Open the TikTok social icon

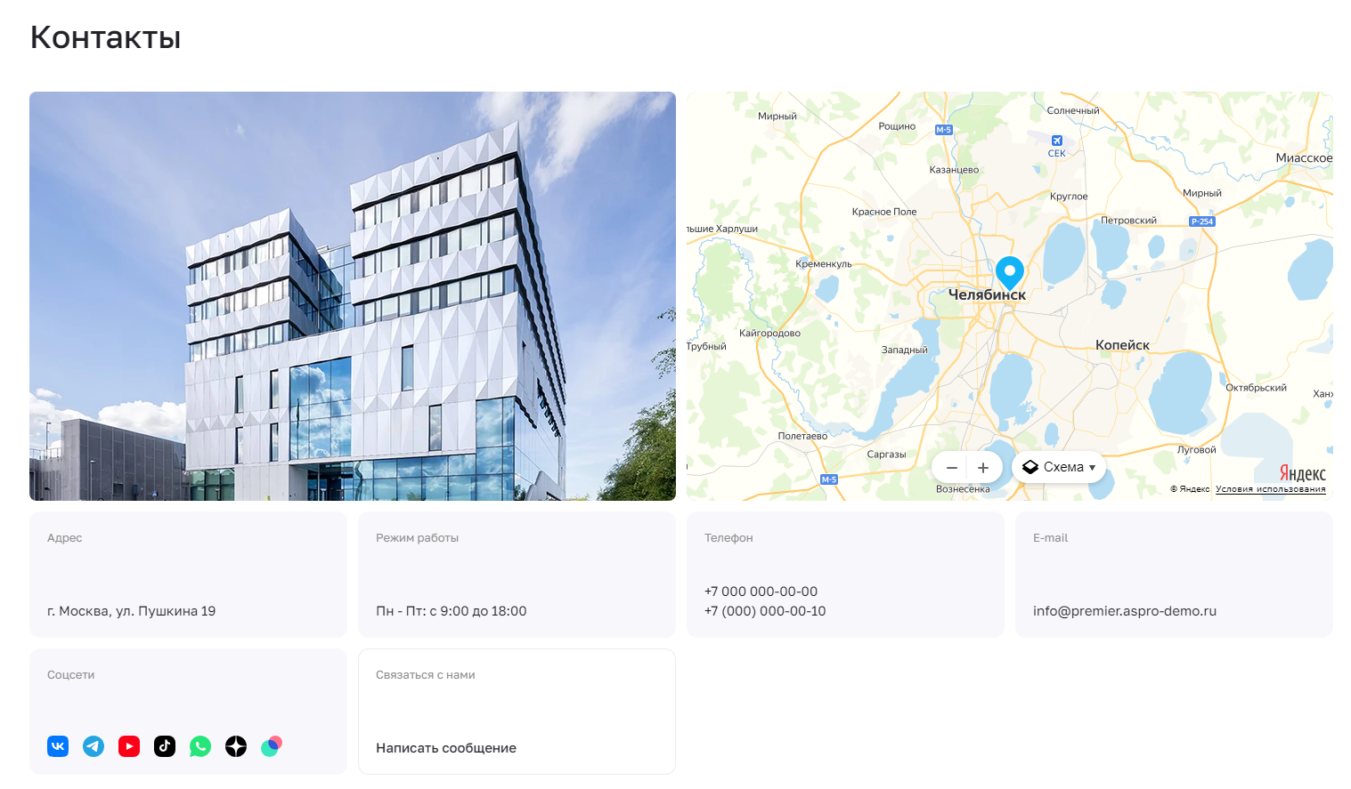165,746
